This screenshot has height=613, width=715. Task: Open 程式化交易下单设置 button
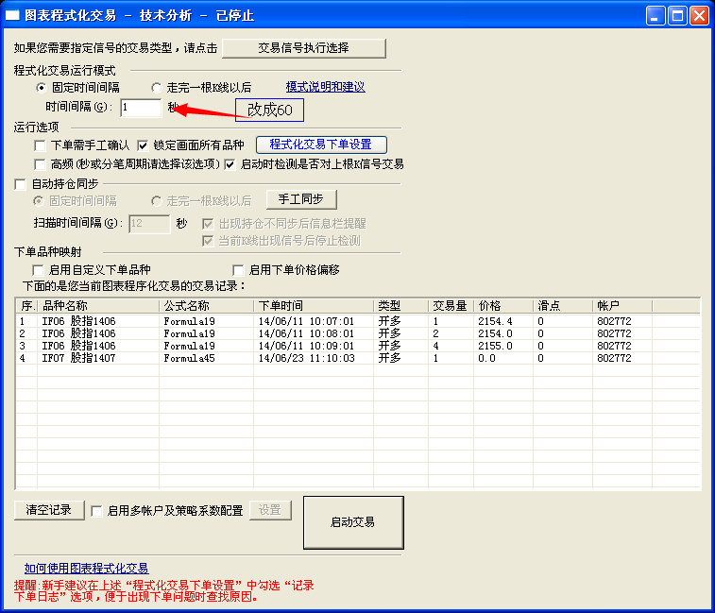tap(321, 145)
